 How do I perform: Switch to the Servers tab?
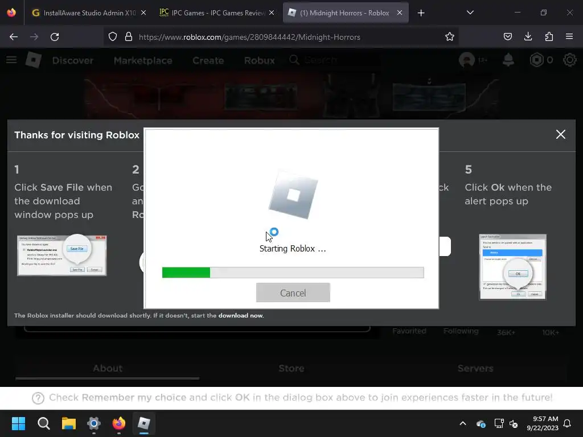point(475,368)
